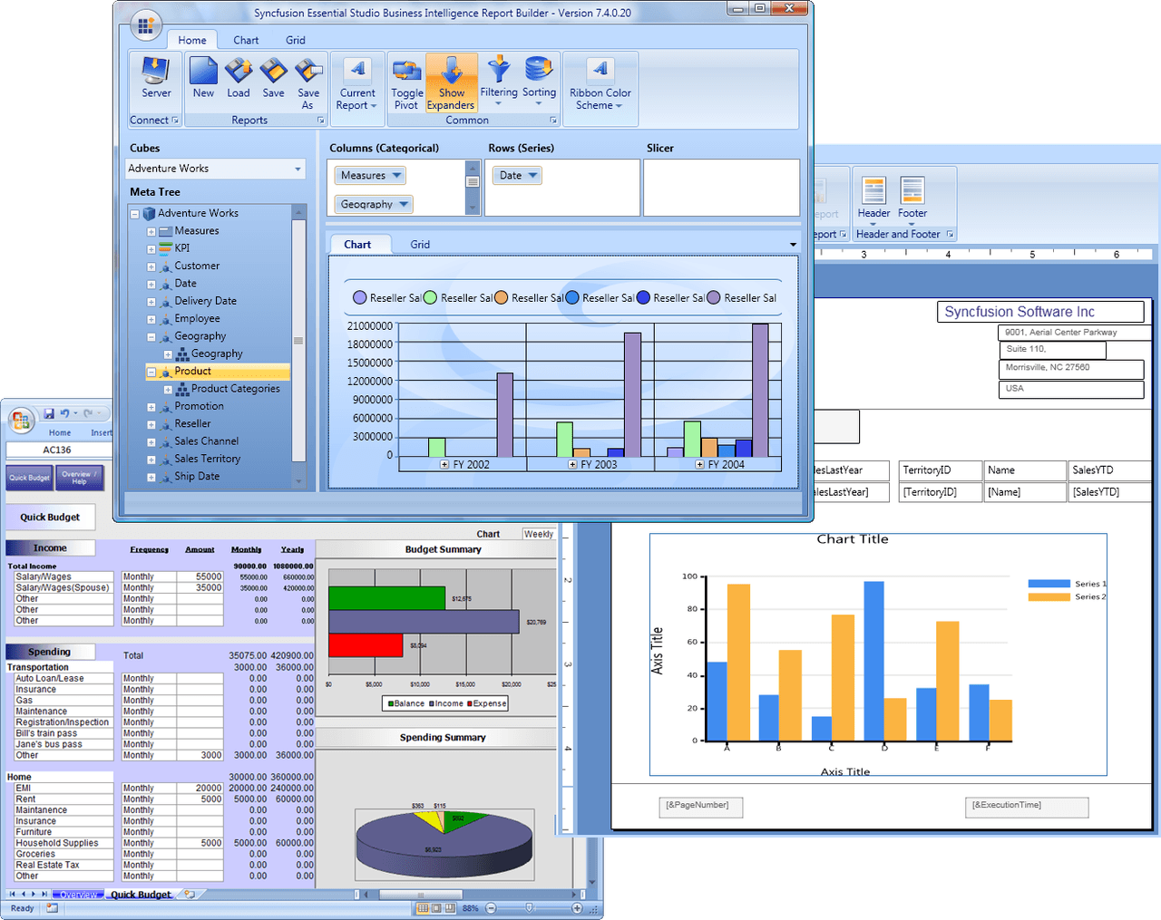Viewport: 1161px width, 920px height.
Task: Open the Reports group dialog launcher
Action: point(320,120)
